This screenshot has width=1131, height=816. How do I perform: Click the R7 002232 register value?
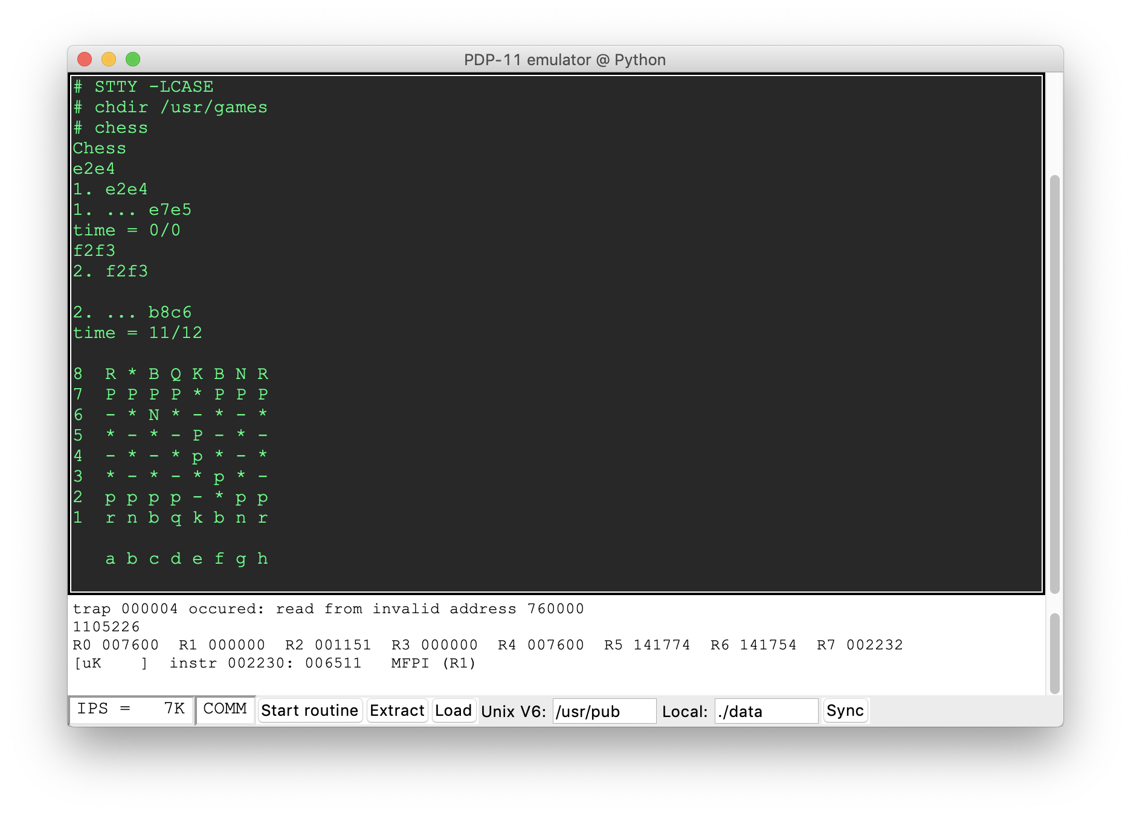point(860,645)
